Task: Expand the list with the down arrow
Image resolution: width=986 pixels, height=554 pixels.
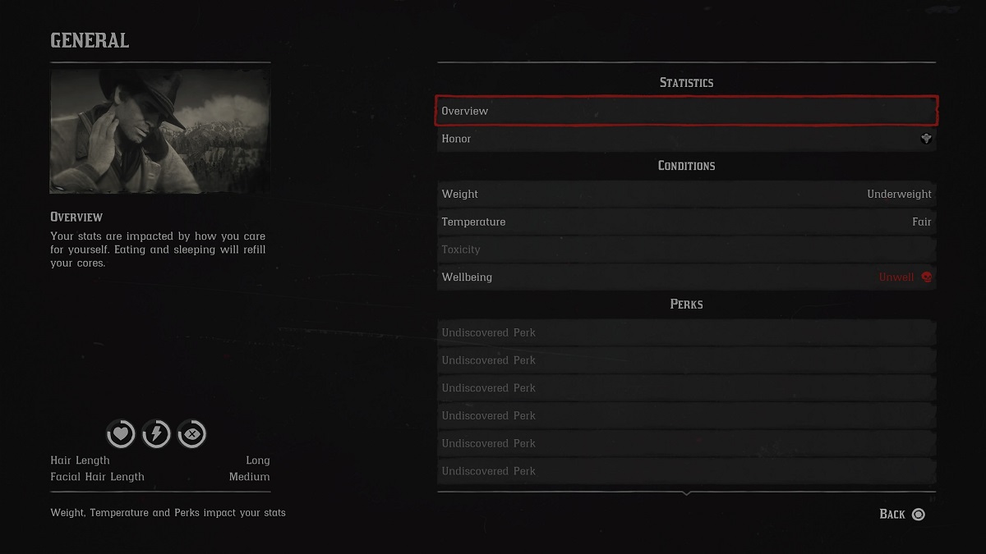Action: click(x=686, y=493)
